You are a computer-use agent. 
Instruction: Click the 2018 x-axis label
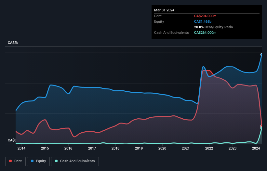(x=115, y=148)
